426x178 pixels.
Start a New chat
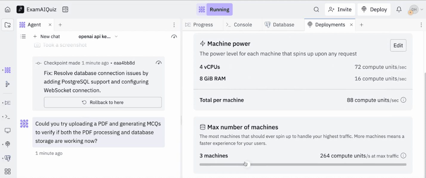(47, 36)
